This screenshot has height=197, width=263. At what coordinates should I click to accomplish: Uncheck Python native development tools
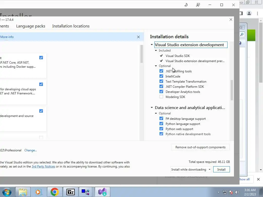[x=161, y=134]
